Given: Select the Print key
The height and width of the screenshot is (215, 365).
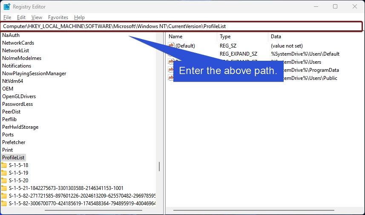Looking at the screenshot, I should pyautogui.click(x=8, y=150).
